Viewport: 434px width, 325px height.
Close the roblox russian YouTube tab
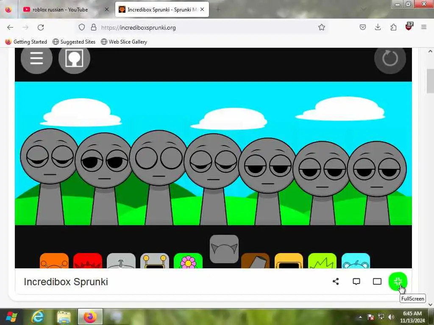(x=107, y=10)
